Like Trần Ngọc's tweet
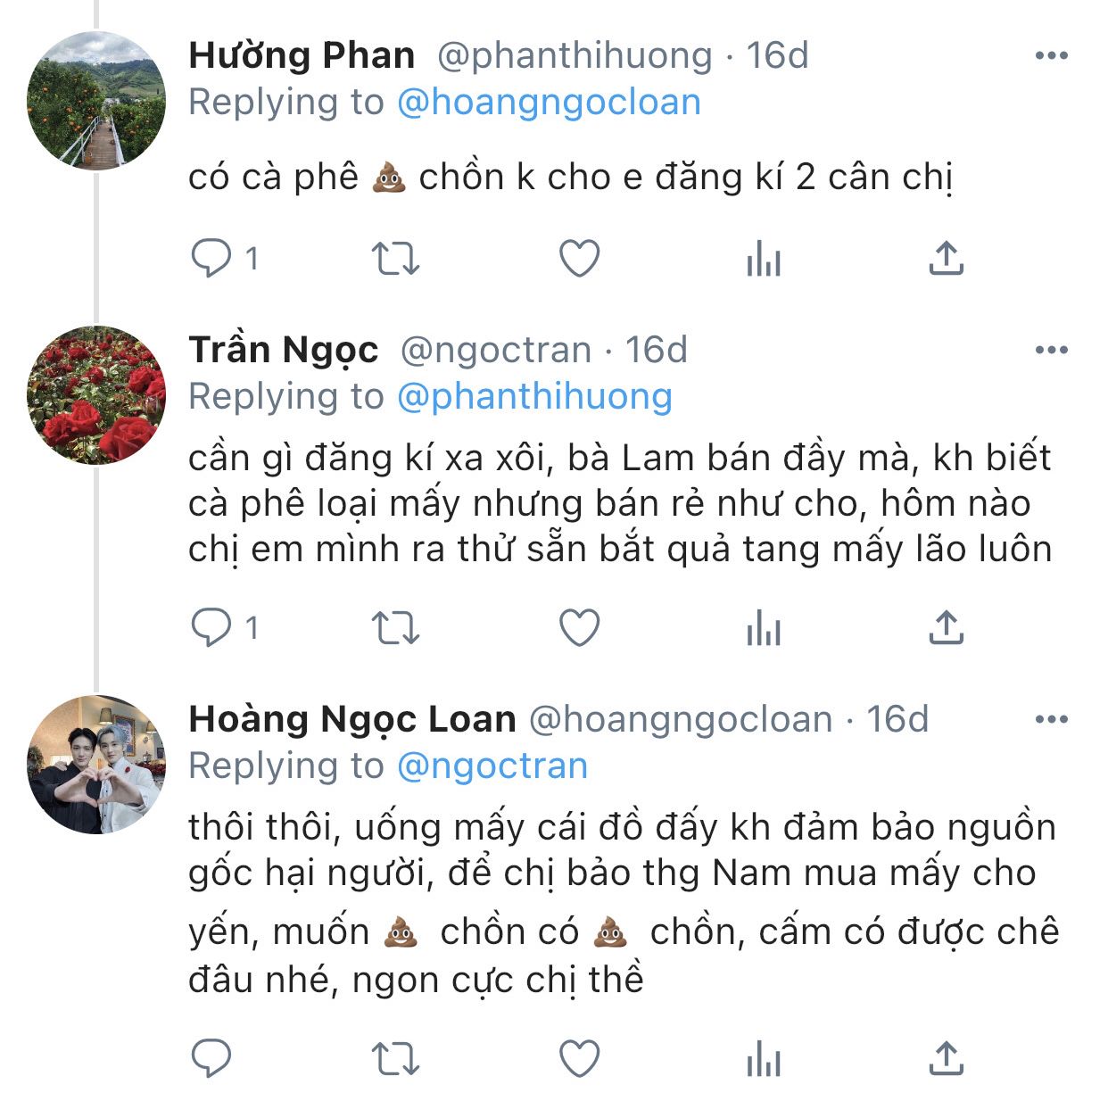The image size is (1108, 1101). [x=579, y=628]
